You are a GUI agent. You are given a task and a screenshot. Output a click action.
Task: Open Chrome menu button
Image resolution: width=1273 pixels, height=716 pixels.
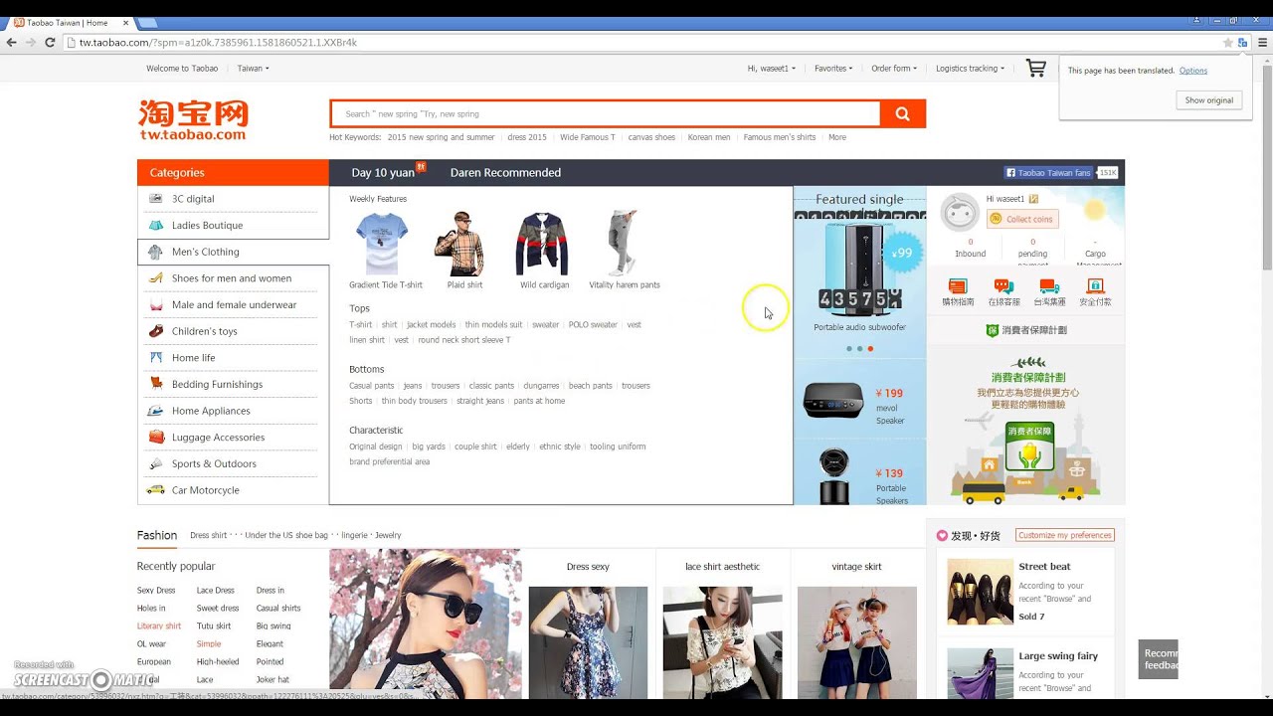[x=1262, y=43]
